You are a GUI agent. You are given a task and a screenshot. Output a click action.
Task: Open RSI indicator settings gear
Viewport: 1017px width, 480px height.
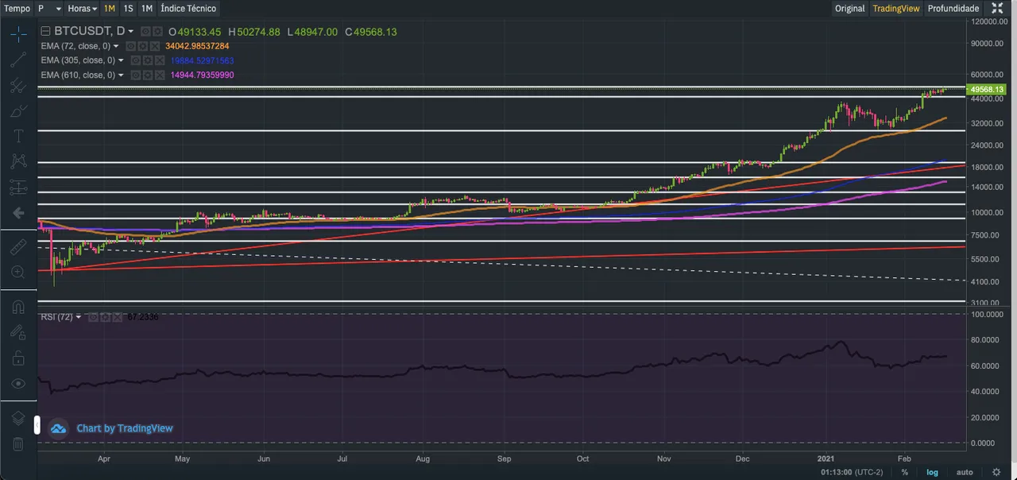coord(105,317)
